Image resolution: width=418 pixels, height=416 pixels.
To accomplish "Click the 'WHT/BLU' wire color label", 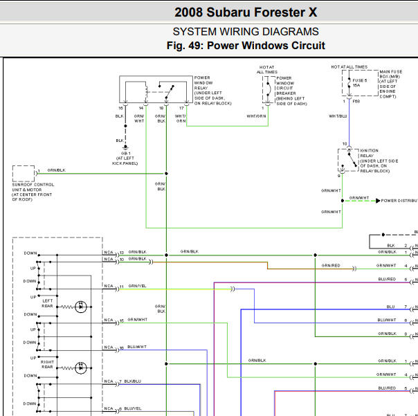I will [x=338, y=116].
